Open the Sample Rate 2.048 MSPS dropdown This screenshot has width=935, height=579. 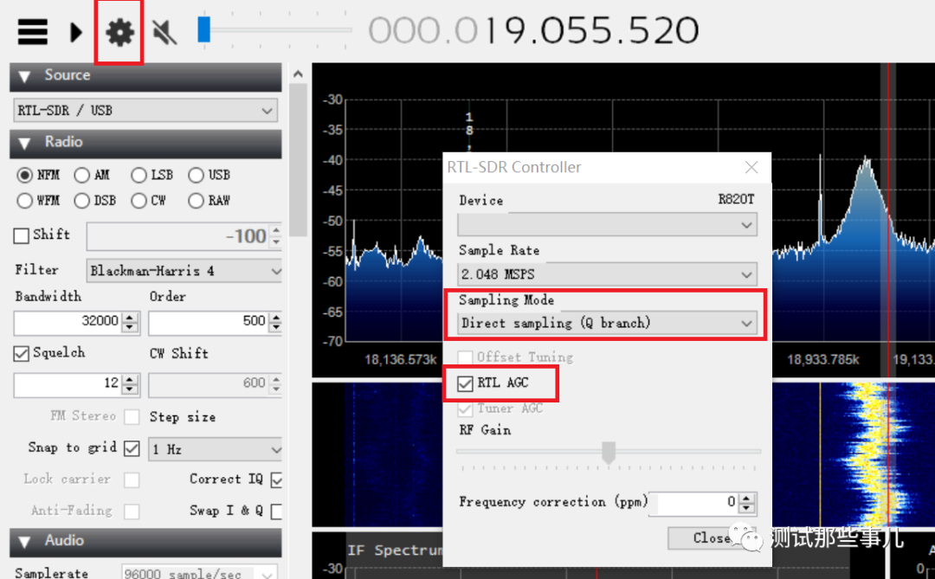(608, 274)
